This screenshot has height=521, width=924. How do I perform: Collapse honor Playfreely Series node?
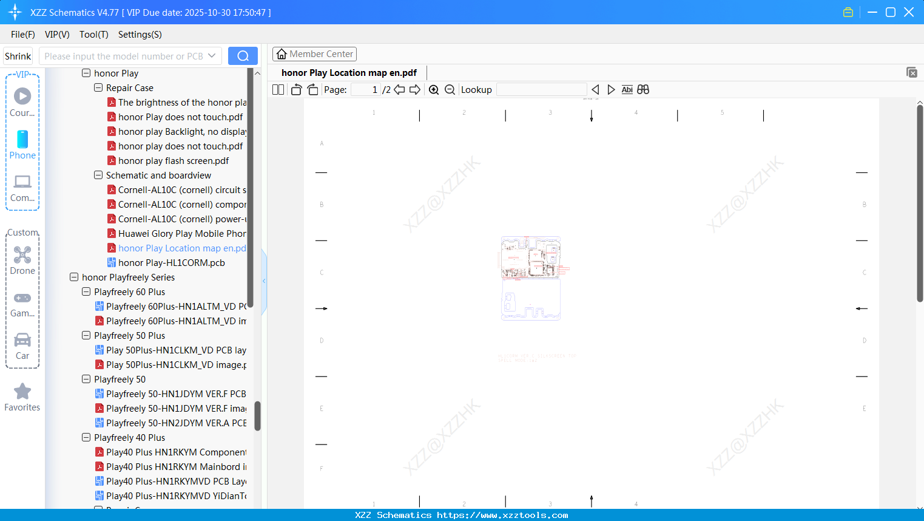click(74, 277)
